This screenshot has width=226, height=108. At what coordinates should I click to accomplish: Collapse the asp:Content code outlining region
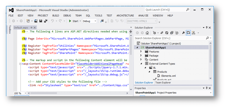point(20,64)
